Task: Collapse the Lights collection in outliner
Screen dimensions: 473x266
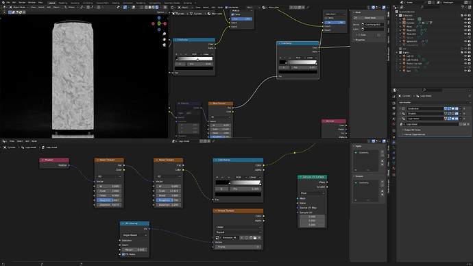Action: point(397,53)
